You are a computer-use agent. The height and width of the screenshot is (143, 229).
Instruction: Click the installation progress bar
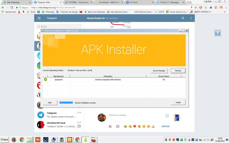(x=66, y=103)
